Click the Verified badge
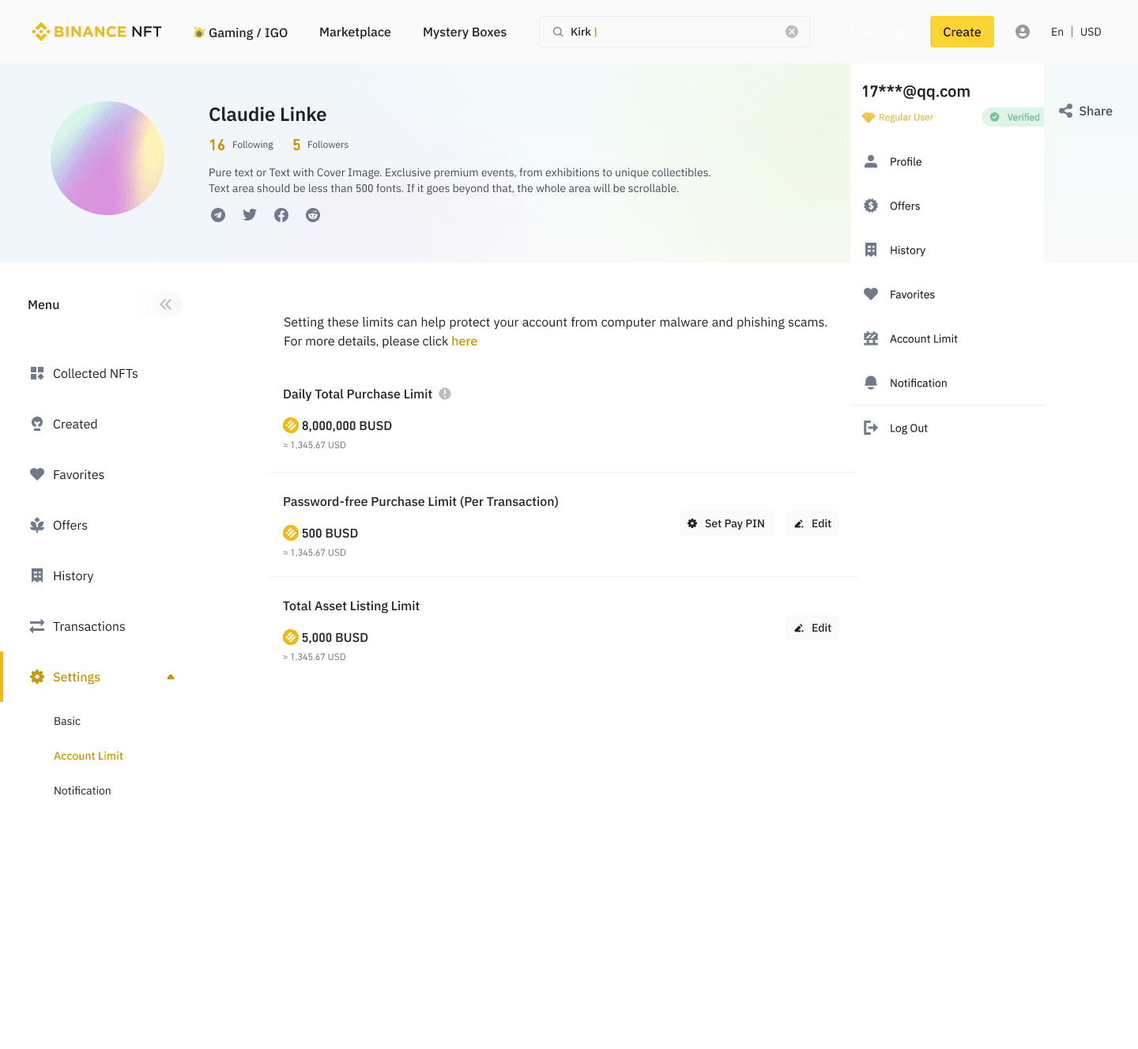 tap(1014, 117)
